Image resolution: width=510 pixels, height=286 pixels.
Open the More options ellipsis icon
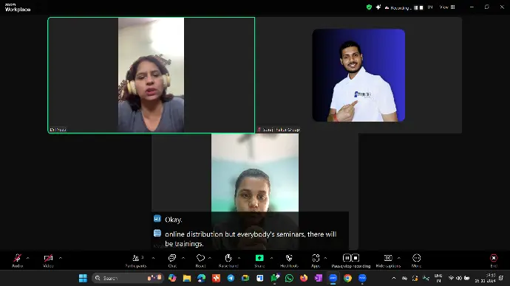pyautogui.click(x=416, y=260)
